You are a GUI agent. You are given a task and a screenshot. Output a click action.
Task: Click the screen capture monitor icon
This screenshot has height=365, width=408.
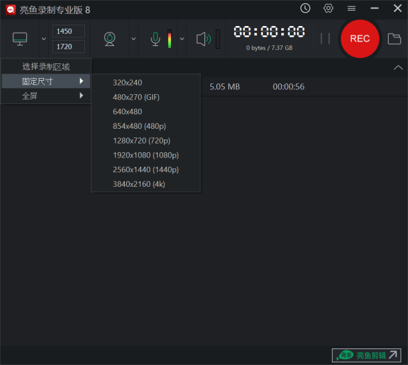[20, 39]
